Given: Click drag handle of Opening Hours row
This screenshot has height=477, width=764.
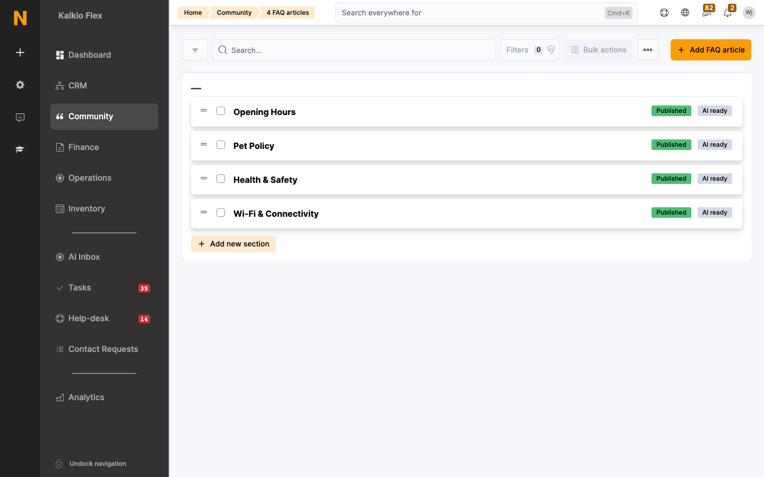Looking at the screenshot, I should pos(204,111).
